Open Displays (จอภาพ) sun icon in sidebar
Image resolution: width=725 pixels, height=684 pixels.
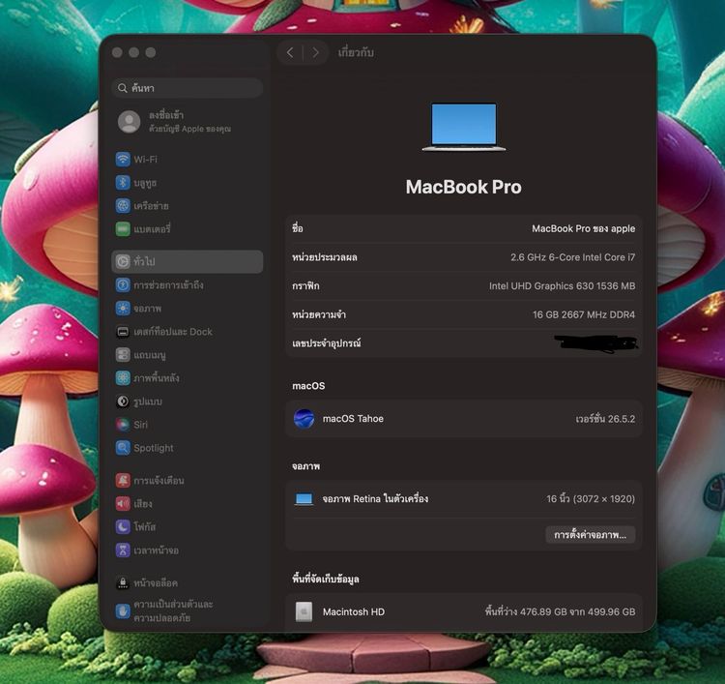coord(123,309)
